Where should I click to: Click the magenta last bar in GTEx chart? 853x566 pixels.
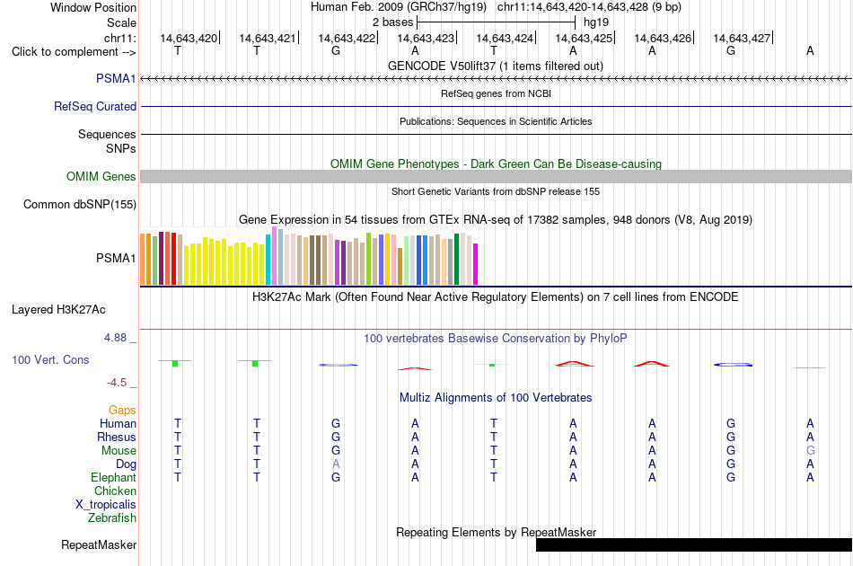point(476,264)
